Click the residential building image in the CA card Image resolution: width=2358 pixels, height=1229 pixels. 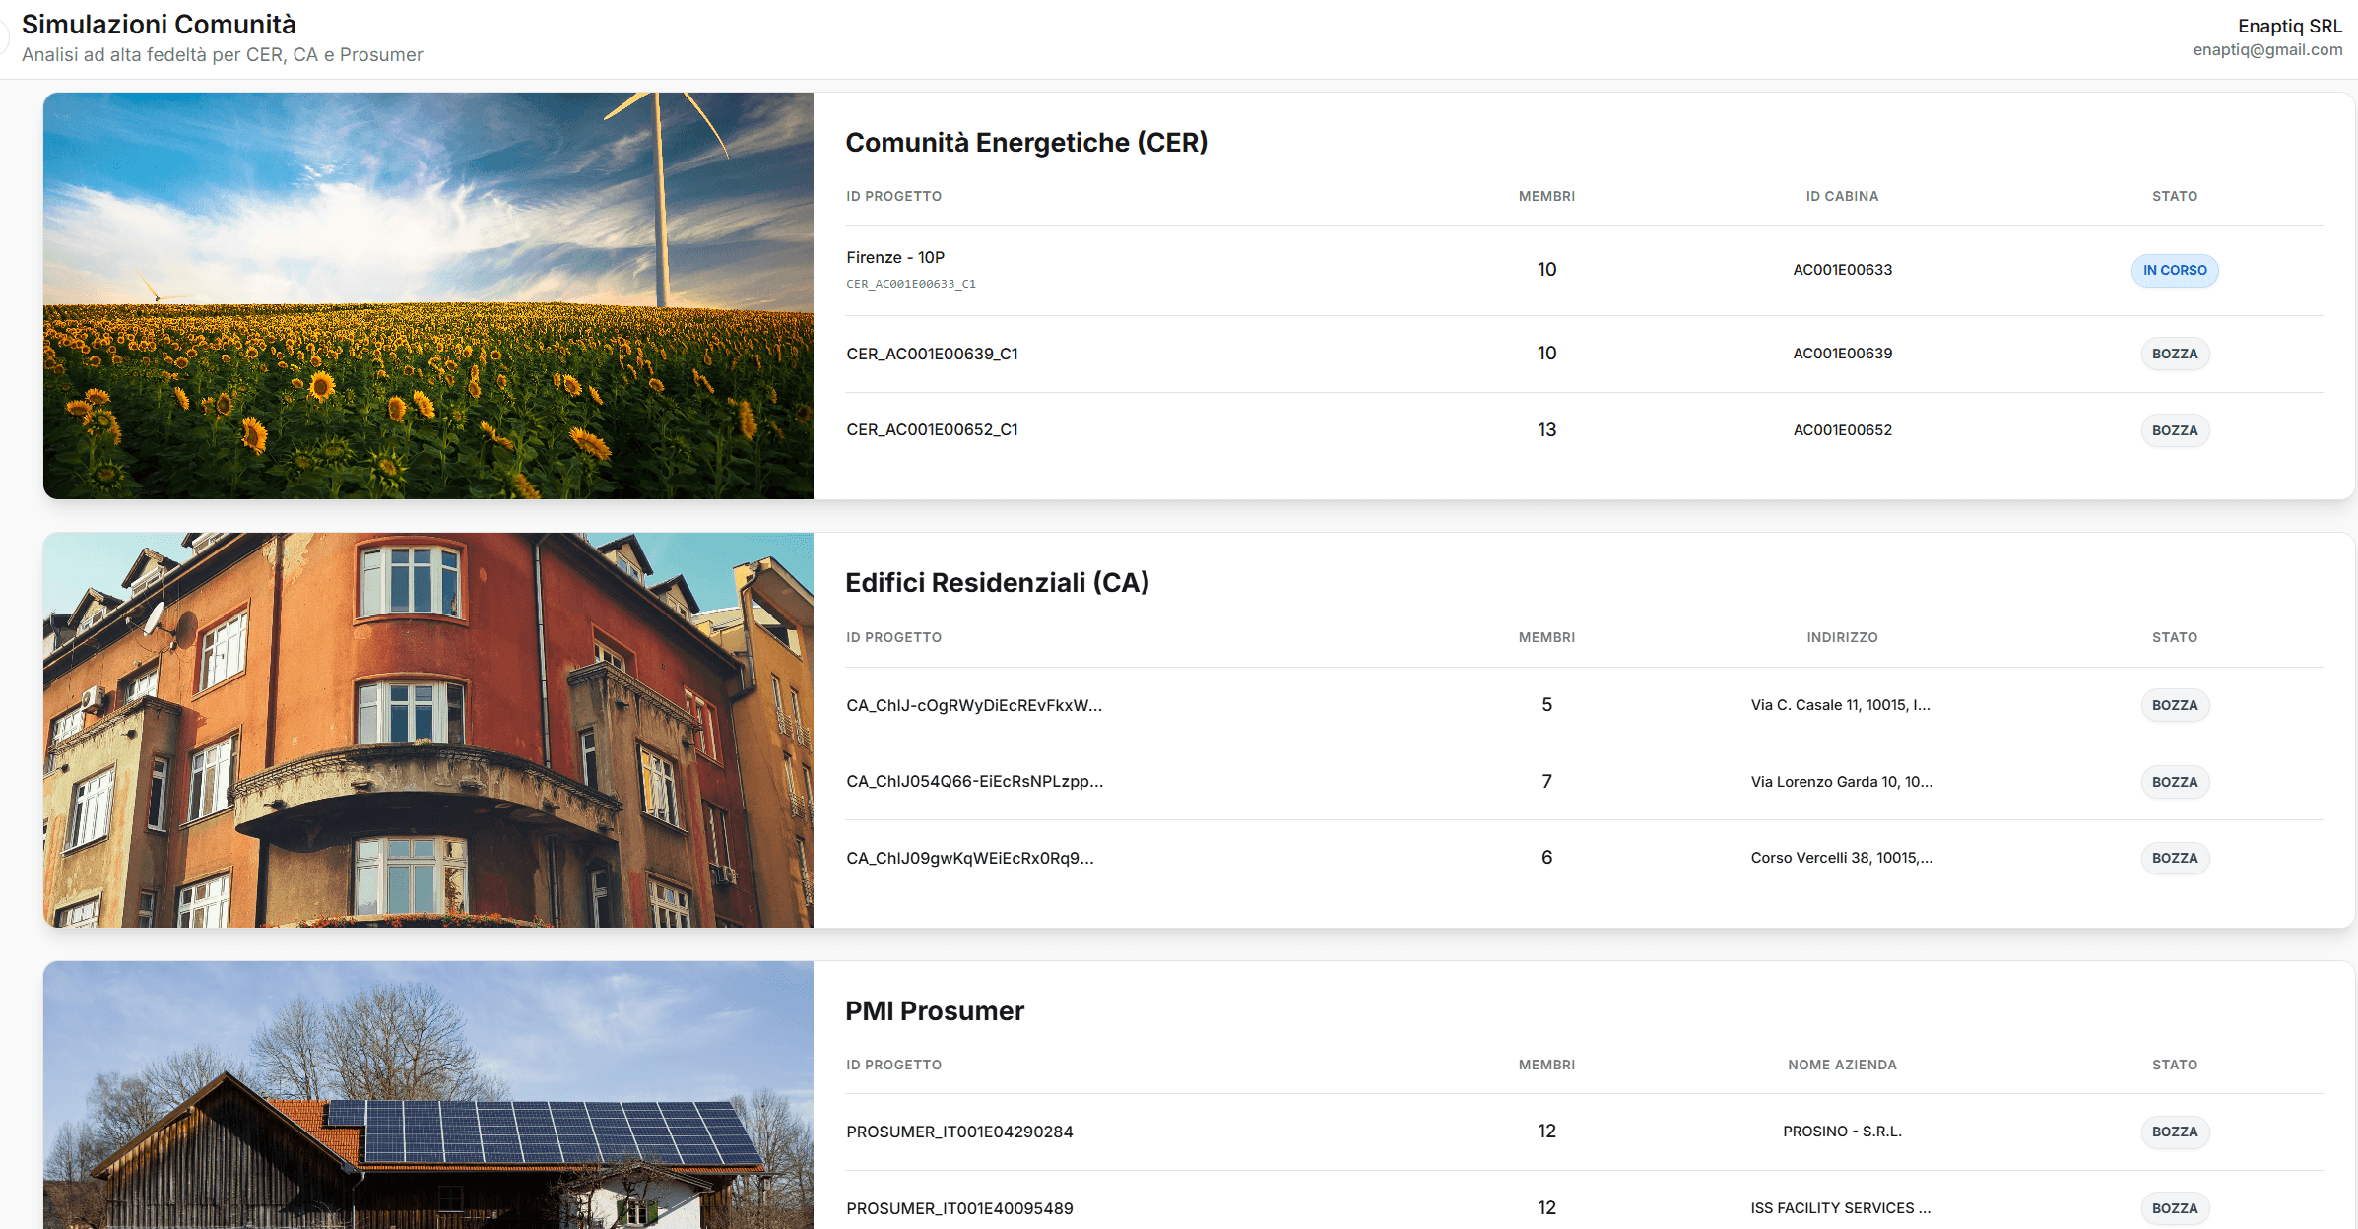pyautogui.click(x=428, y=731)
